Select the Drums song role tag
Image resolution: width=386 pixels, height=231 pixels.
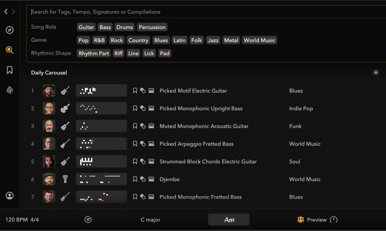pos(124,27)
